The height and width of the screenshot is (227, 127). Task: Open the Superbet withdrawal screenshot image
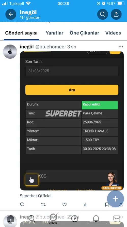(72, 121)
